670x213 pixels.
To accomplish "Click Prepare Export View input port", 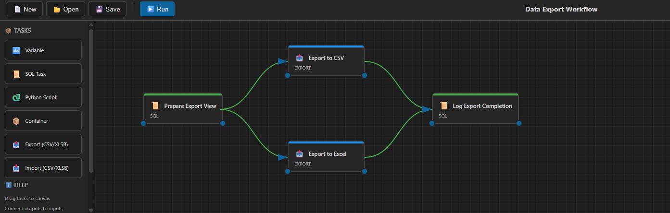I will (143, 123).
